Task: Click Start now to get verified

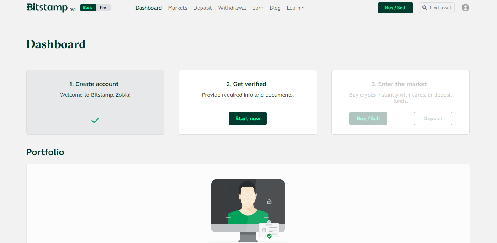Action: [x=248, y=118]
